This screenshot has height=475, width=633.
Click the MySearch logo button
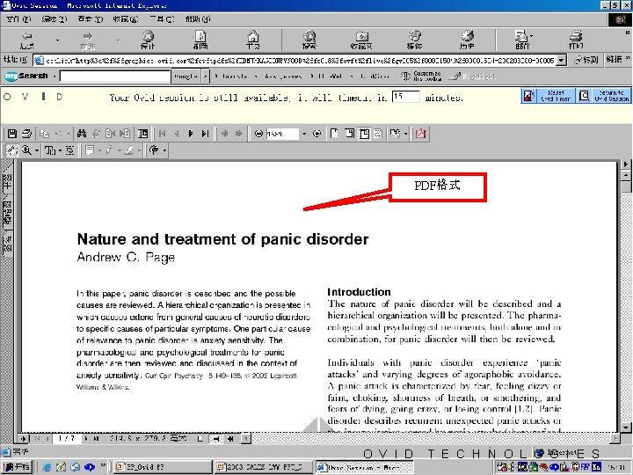click(26, 76)
